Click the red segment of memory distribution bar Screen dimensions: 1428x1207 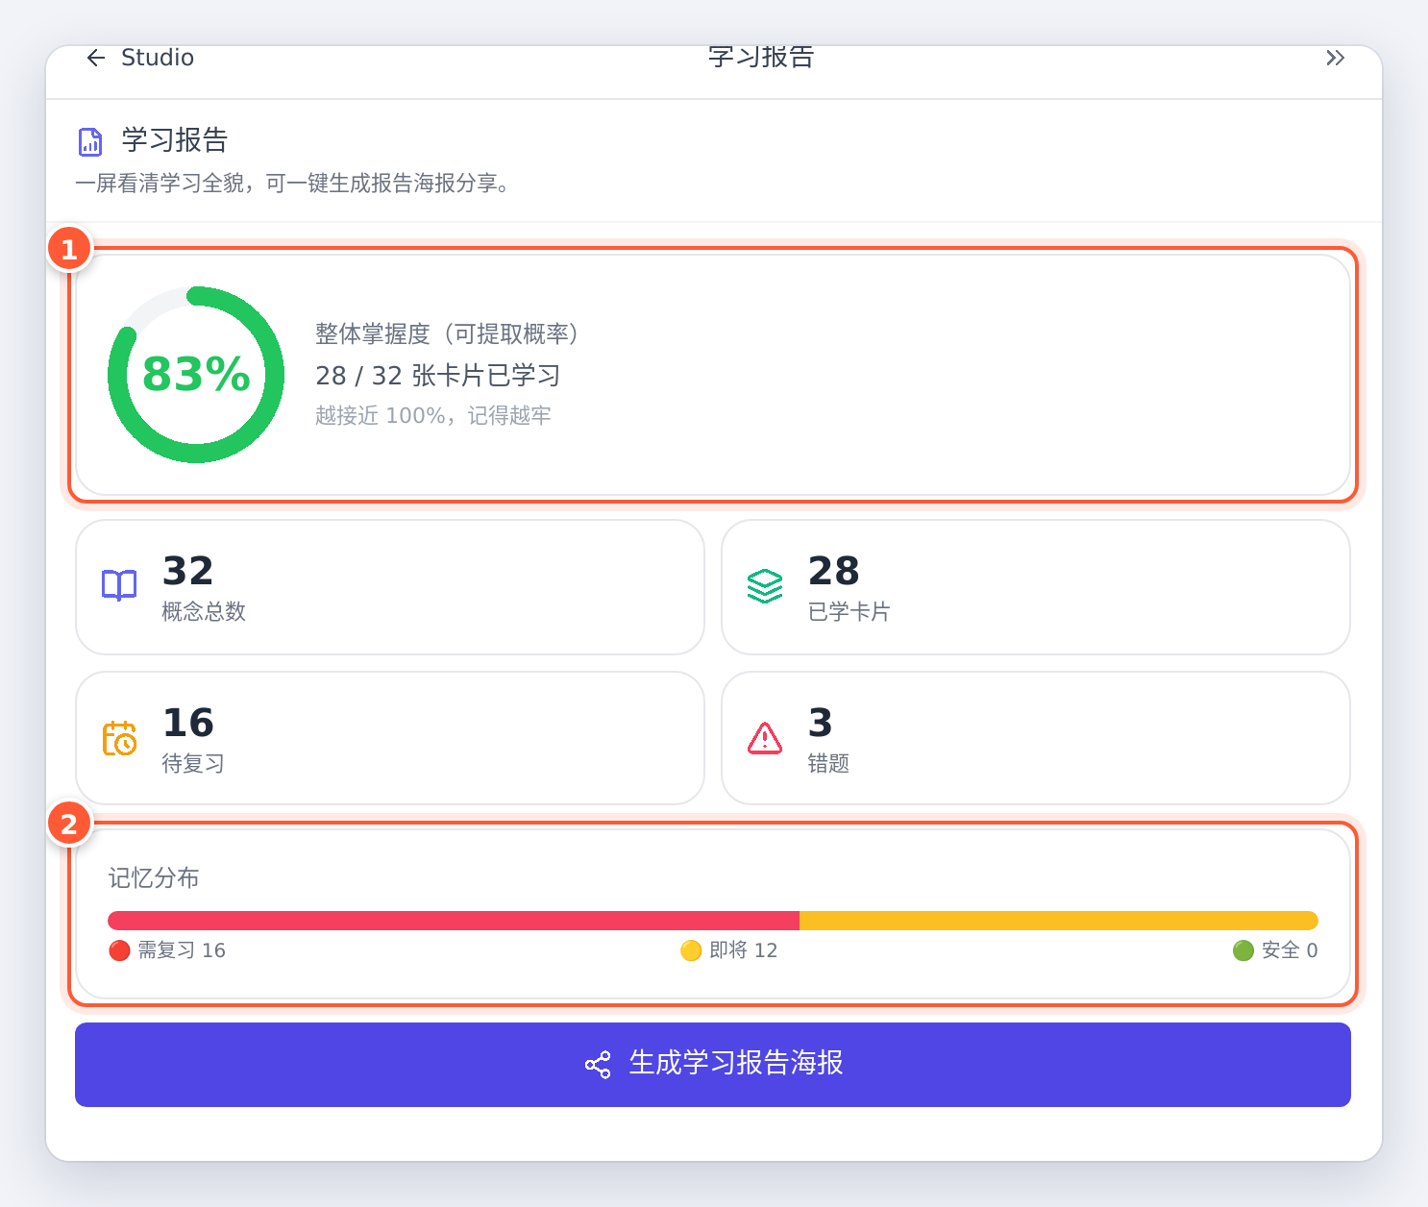454,921
